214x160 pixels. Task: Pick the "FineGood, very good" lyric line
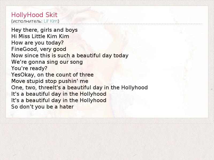coord(39,49)
